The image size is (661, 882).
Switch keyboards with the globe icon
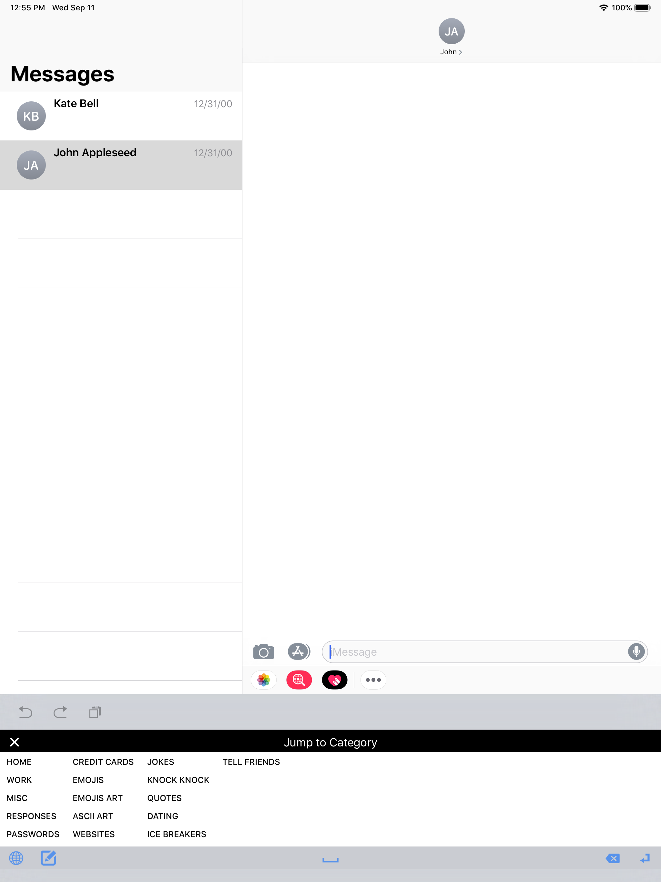(16, 858)
